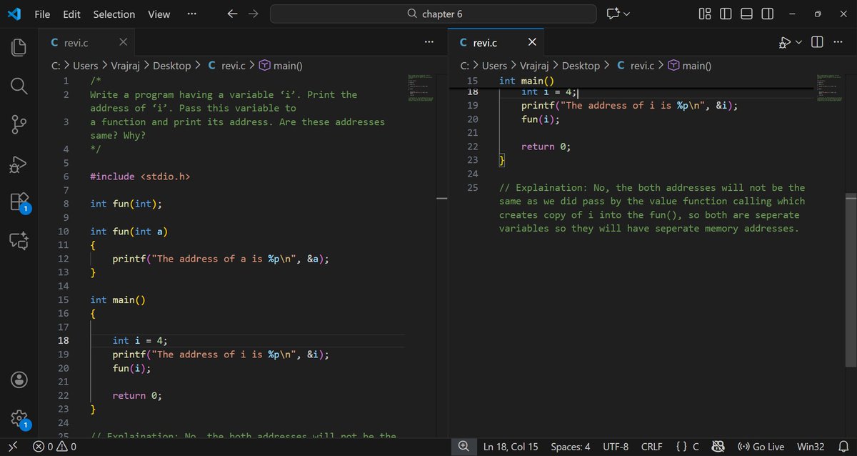Open the Run and Debug view

point(19,164)
